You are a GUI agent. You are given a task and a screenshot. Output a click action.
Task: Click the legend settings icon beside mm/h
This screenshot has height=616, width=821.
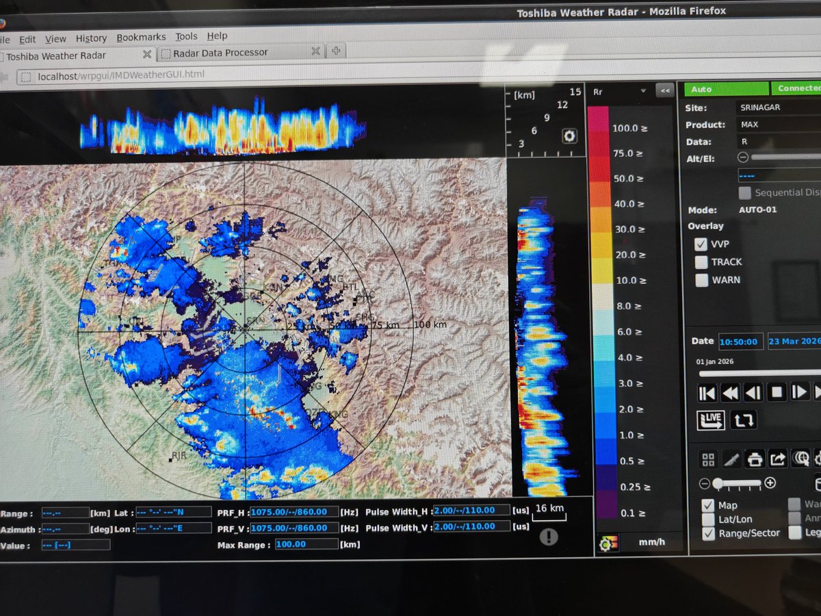(607, 543)
